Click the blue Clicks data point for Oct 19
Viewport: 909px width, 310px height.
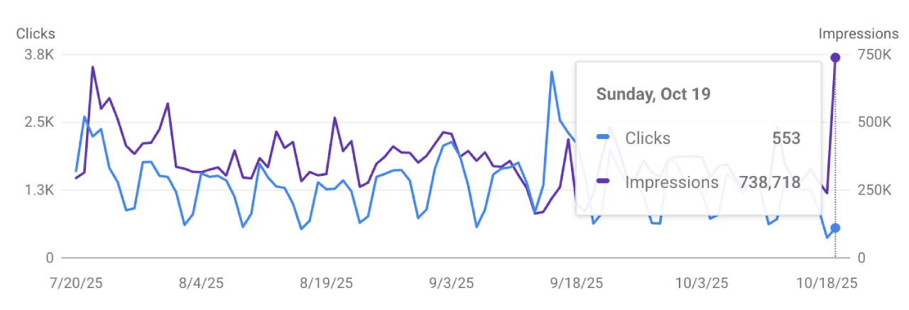click(835, 228)
